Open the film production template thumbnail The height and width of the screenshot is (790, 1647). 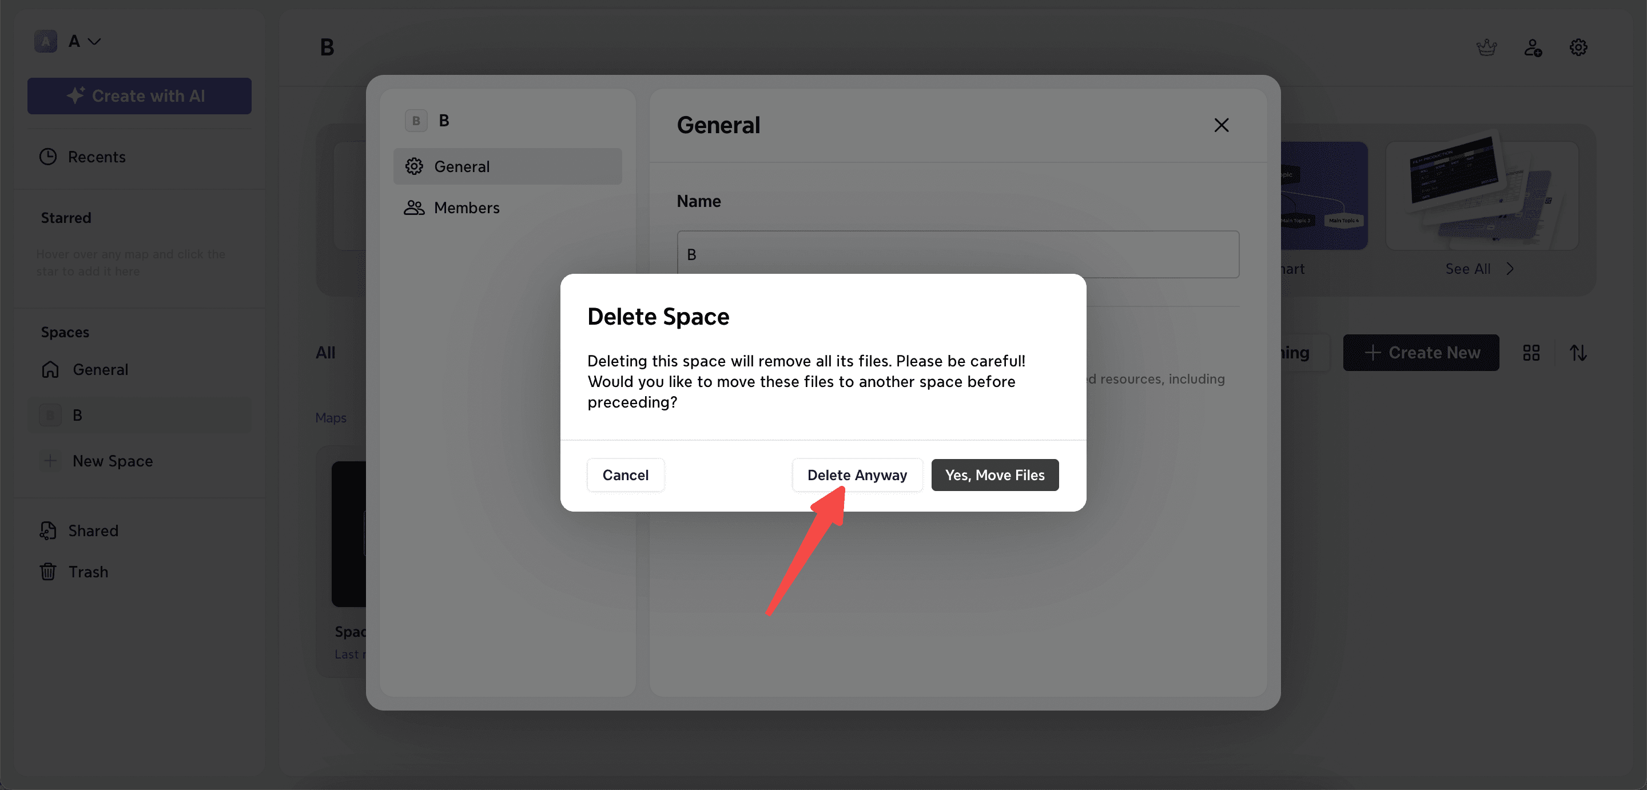[1481, 195]
